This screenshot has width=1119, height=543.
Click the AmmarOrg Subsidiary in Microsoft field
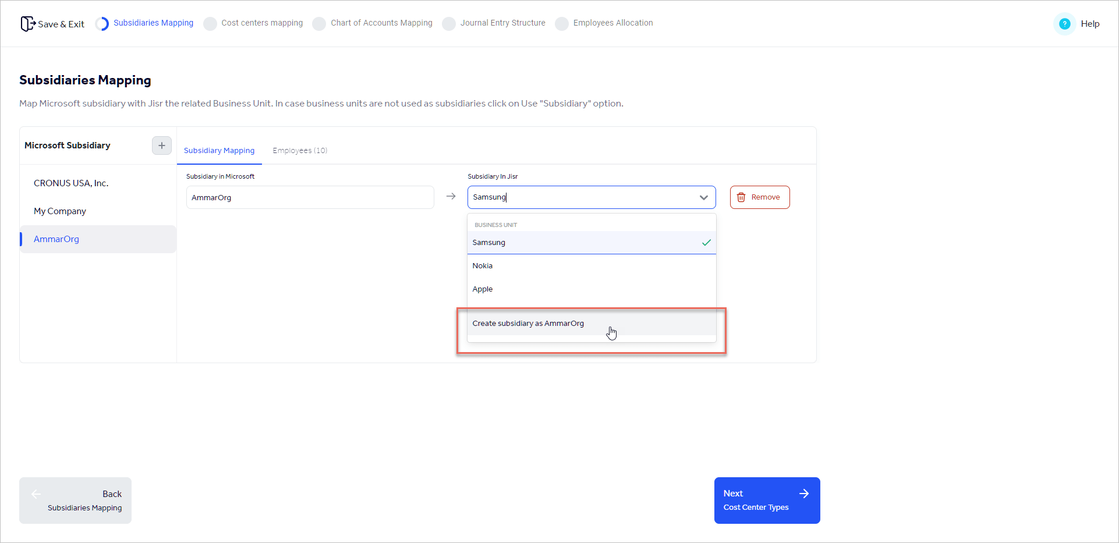point(309,197)
